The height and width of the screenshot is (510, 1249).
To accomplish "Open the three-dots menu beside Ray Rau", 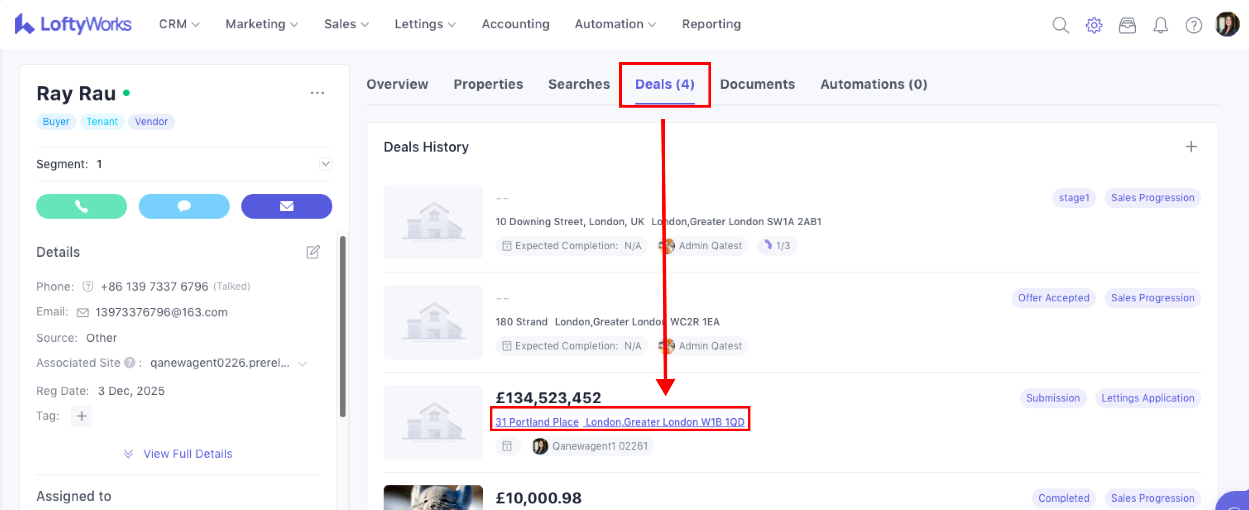I will 317,93.
